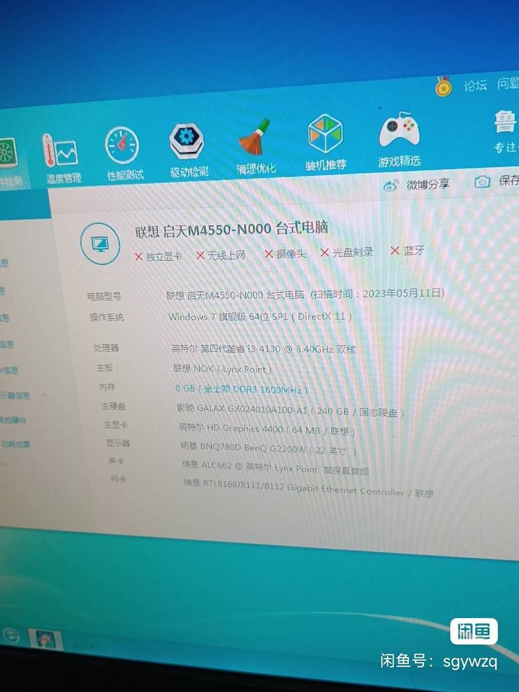Viewport: 519px width, 692px height.
Task: Open the 温度管理 temperature management tool
Action: [x=63, y=158]
